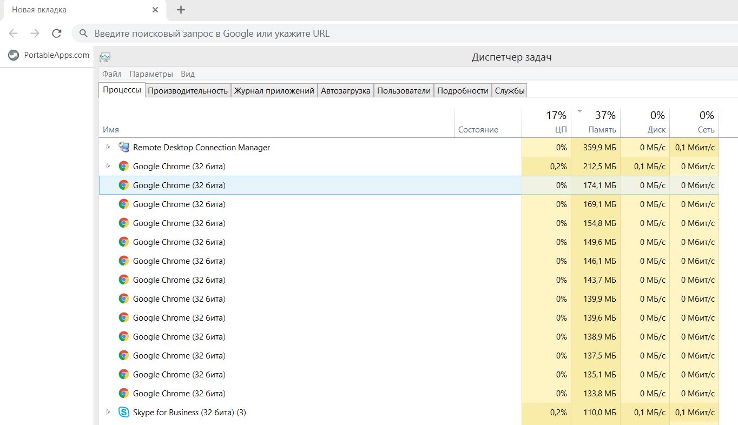Click the Task Manager window icon
The width and height of the screenshot is (738, 425).
click(105, 57)
